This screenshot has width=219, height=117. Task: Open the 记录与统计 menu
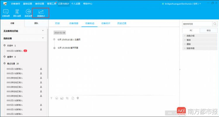(x=64, y=4)
